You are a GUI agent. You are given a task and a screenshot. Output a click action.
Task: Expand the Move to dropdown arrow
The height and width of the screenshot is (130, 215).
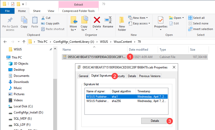[75, 30]
